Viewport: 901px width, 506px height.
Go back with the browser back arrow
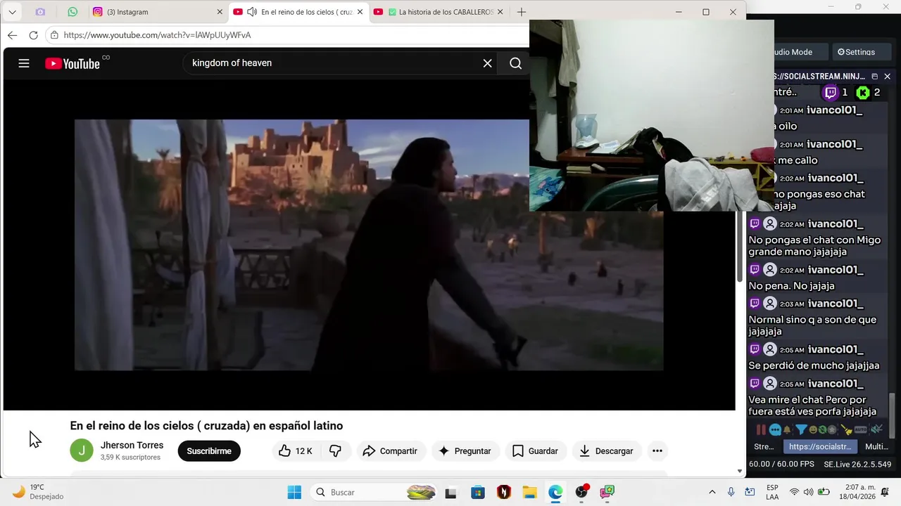pos(12,35)
